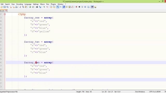
Task: Click the Close document toolbar icon
Action: pos(11,7)
